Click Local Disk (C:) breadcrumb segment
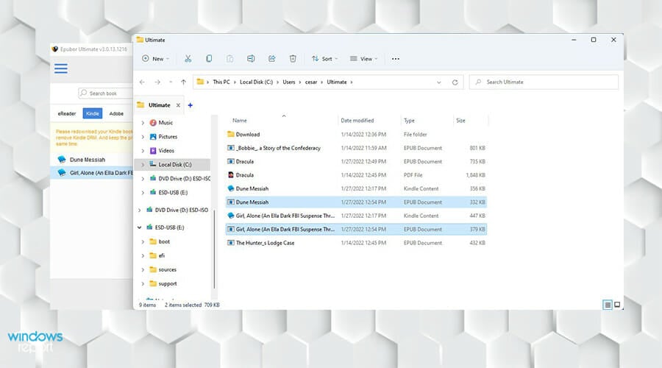 pyautogui.click(x=256, y=82)
